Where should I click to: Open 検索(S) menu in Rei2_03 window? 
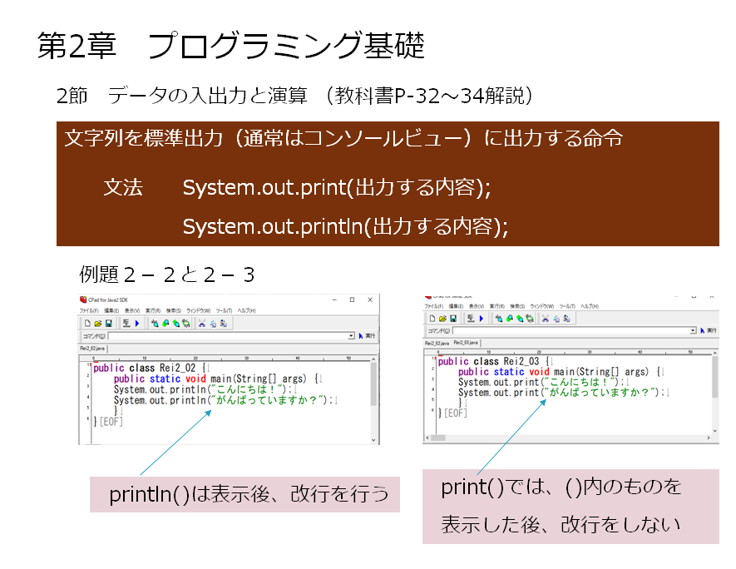click(x=517, y=306)
